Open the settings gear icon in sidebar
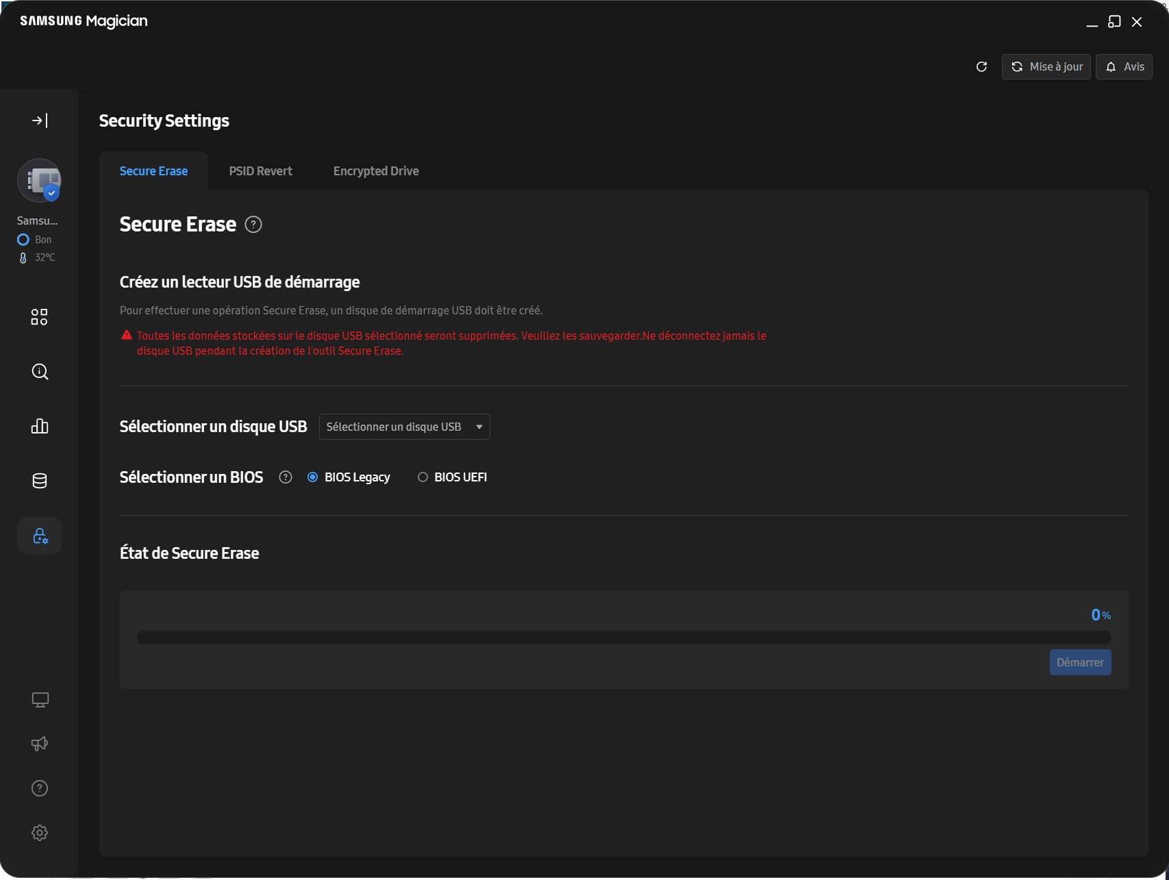The height and width of the screenshot is (880, 1169). (40, 833)
